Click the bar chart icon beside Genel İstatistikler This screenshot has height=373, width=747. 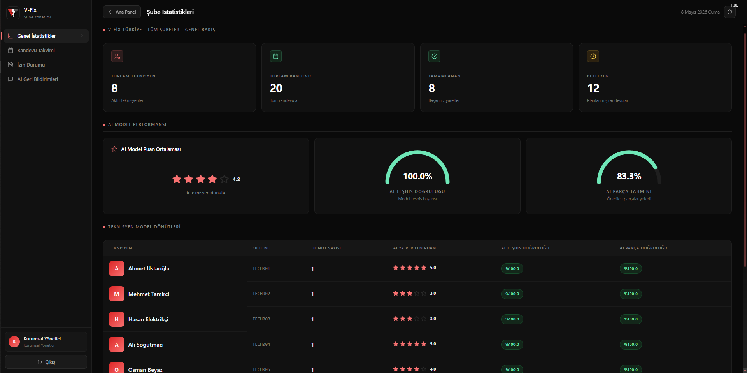coord(11,36)
